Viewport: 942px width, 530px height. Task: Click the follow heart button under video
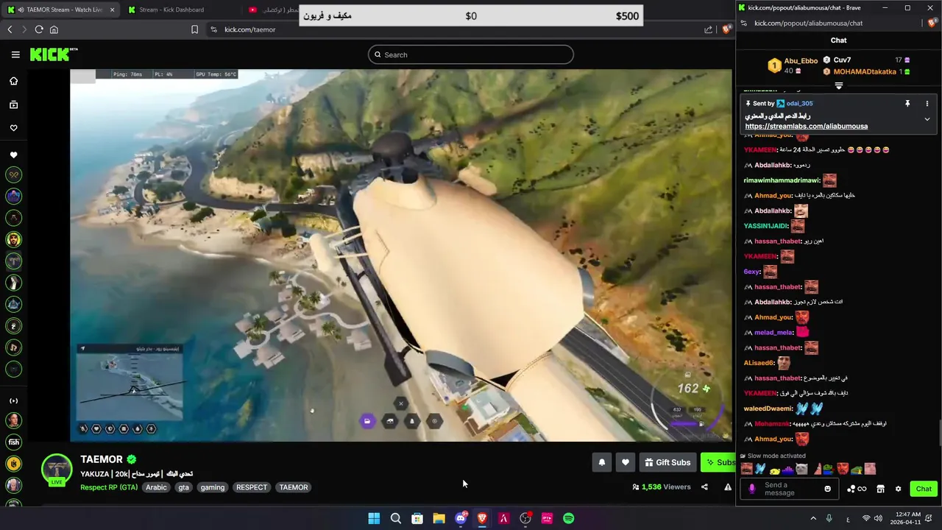[x=626, y=462]
